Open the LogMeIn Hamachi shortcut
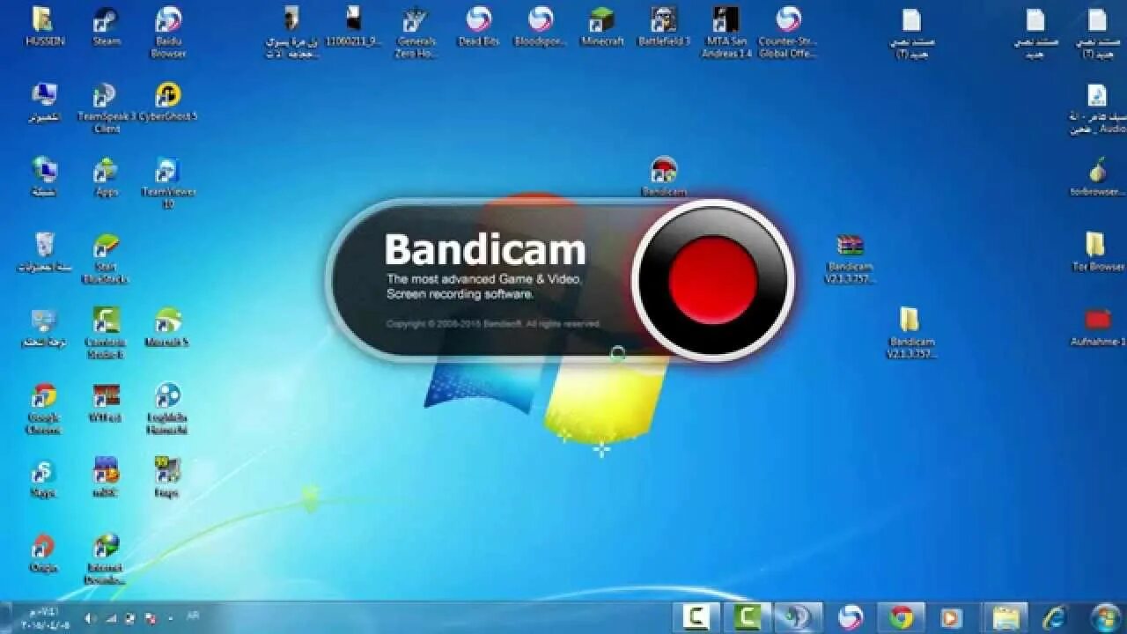The height and width of the screenshot is (634, 1127). (167, 408)
